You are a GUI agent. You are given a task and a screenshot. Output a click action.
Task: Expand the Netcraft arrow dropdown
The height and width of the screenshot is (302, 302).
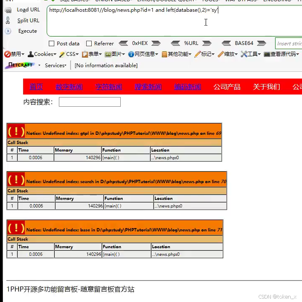40,65
